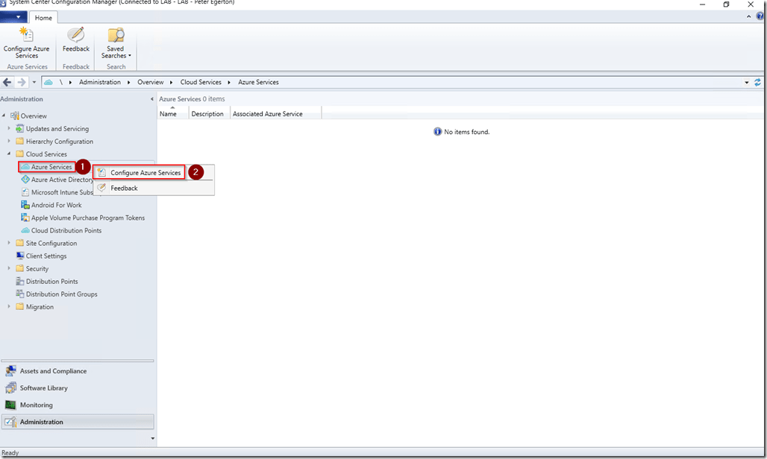Open the Monitoring workspace icon
This screenshot has height=459, width=767.
tap(10, 405)
